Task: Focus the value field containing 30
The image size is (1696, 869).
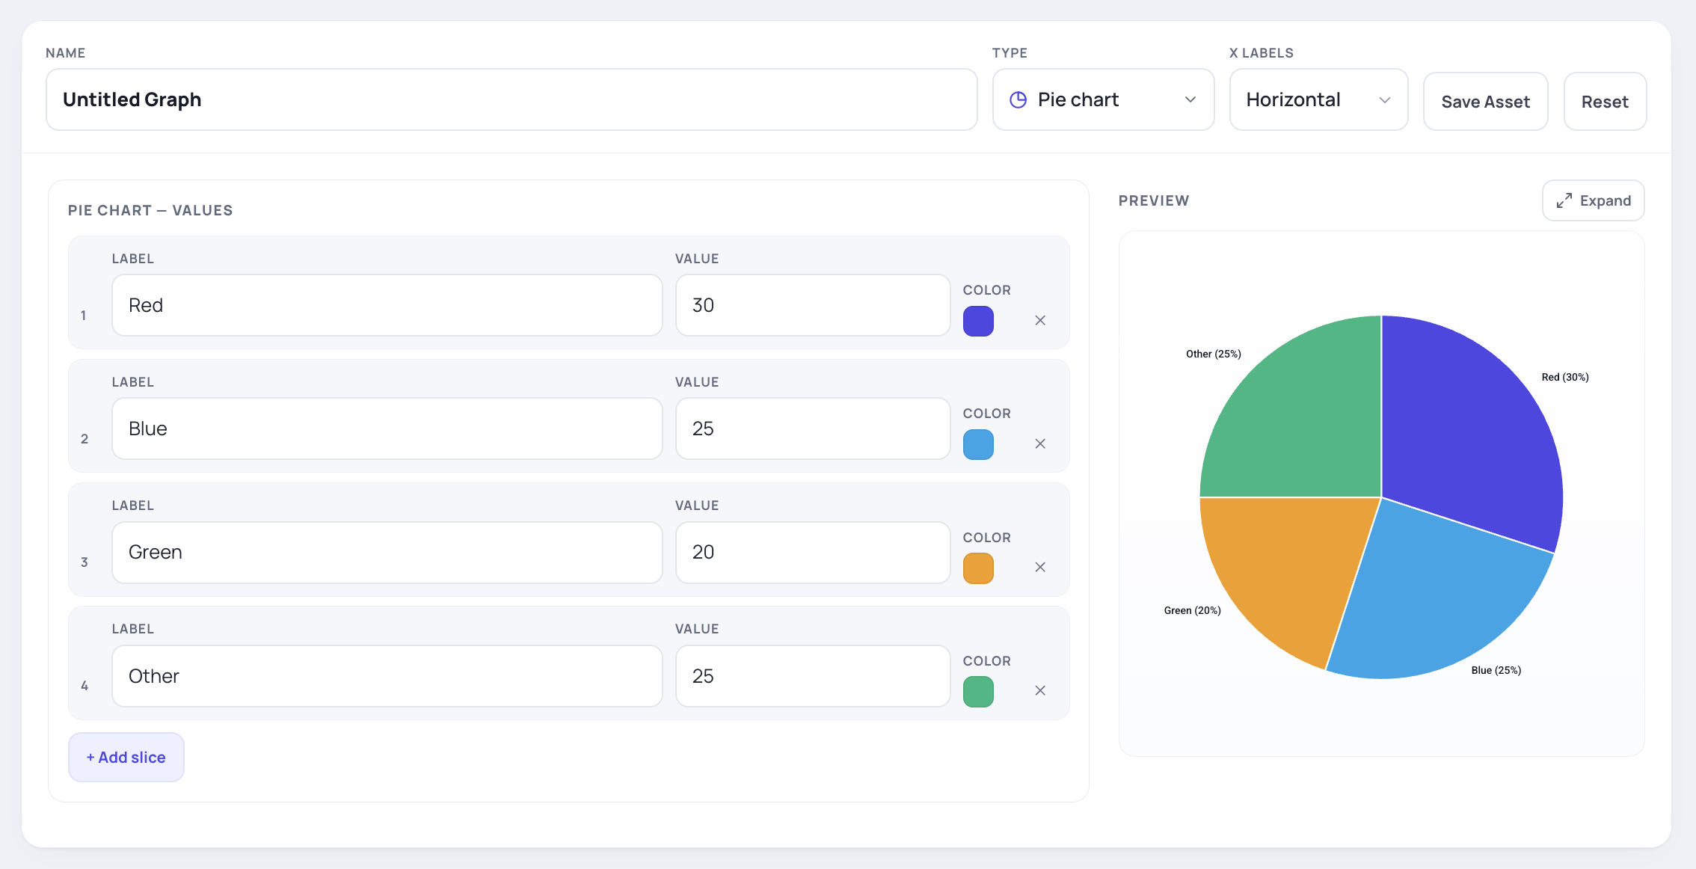Action: [x=813, y=305]
